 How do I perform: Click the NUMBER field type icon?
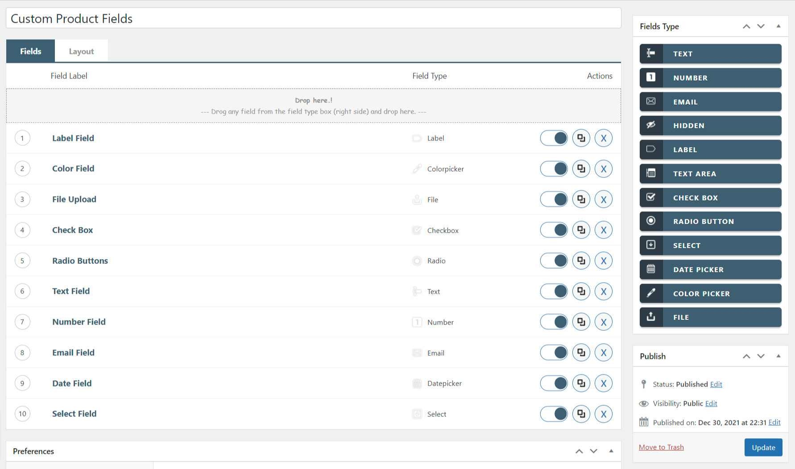click(x=651, y=78)
